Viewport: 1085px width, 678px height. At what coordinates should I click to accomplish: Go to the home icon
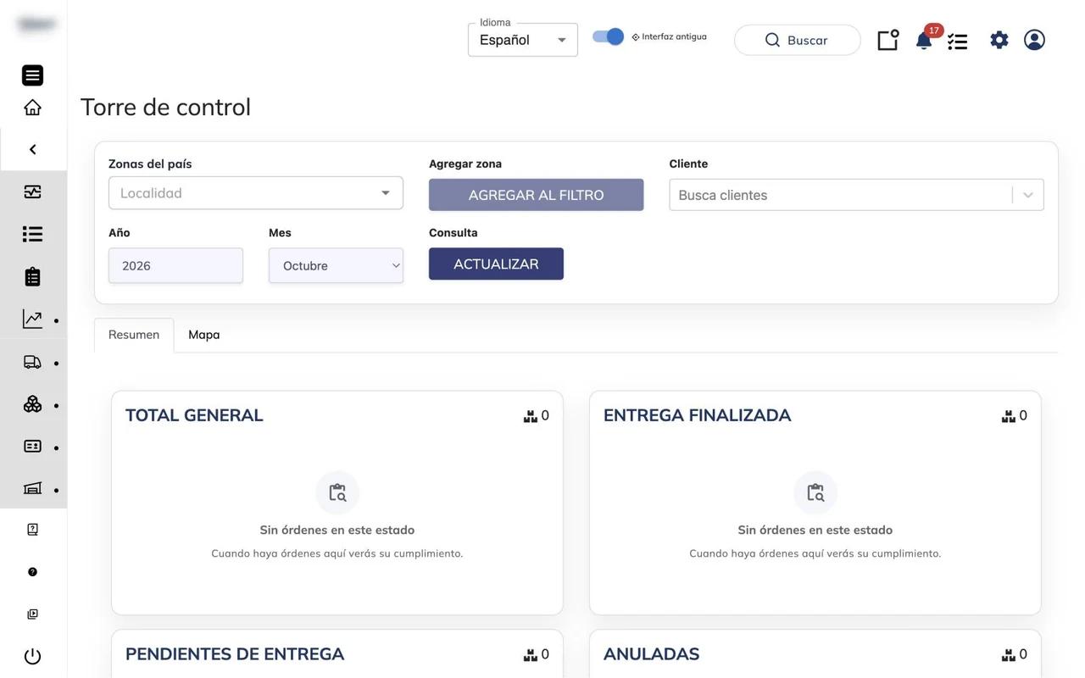coord(32,108)
